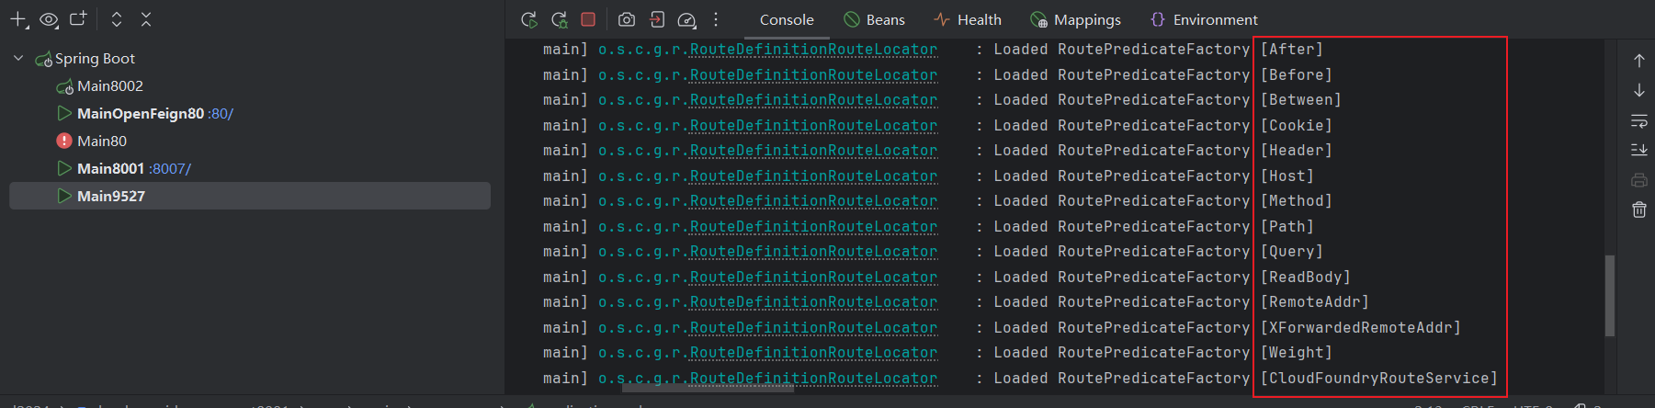
Task: Click the [CloudFoundryRouteService] predicate text
Action: 1378,378
